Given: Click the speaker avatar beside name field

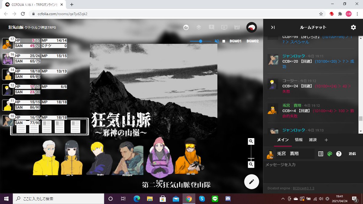Looking at the screenshot, I should pos(270,154).
